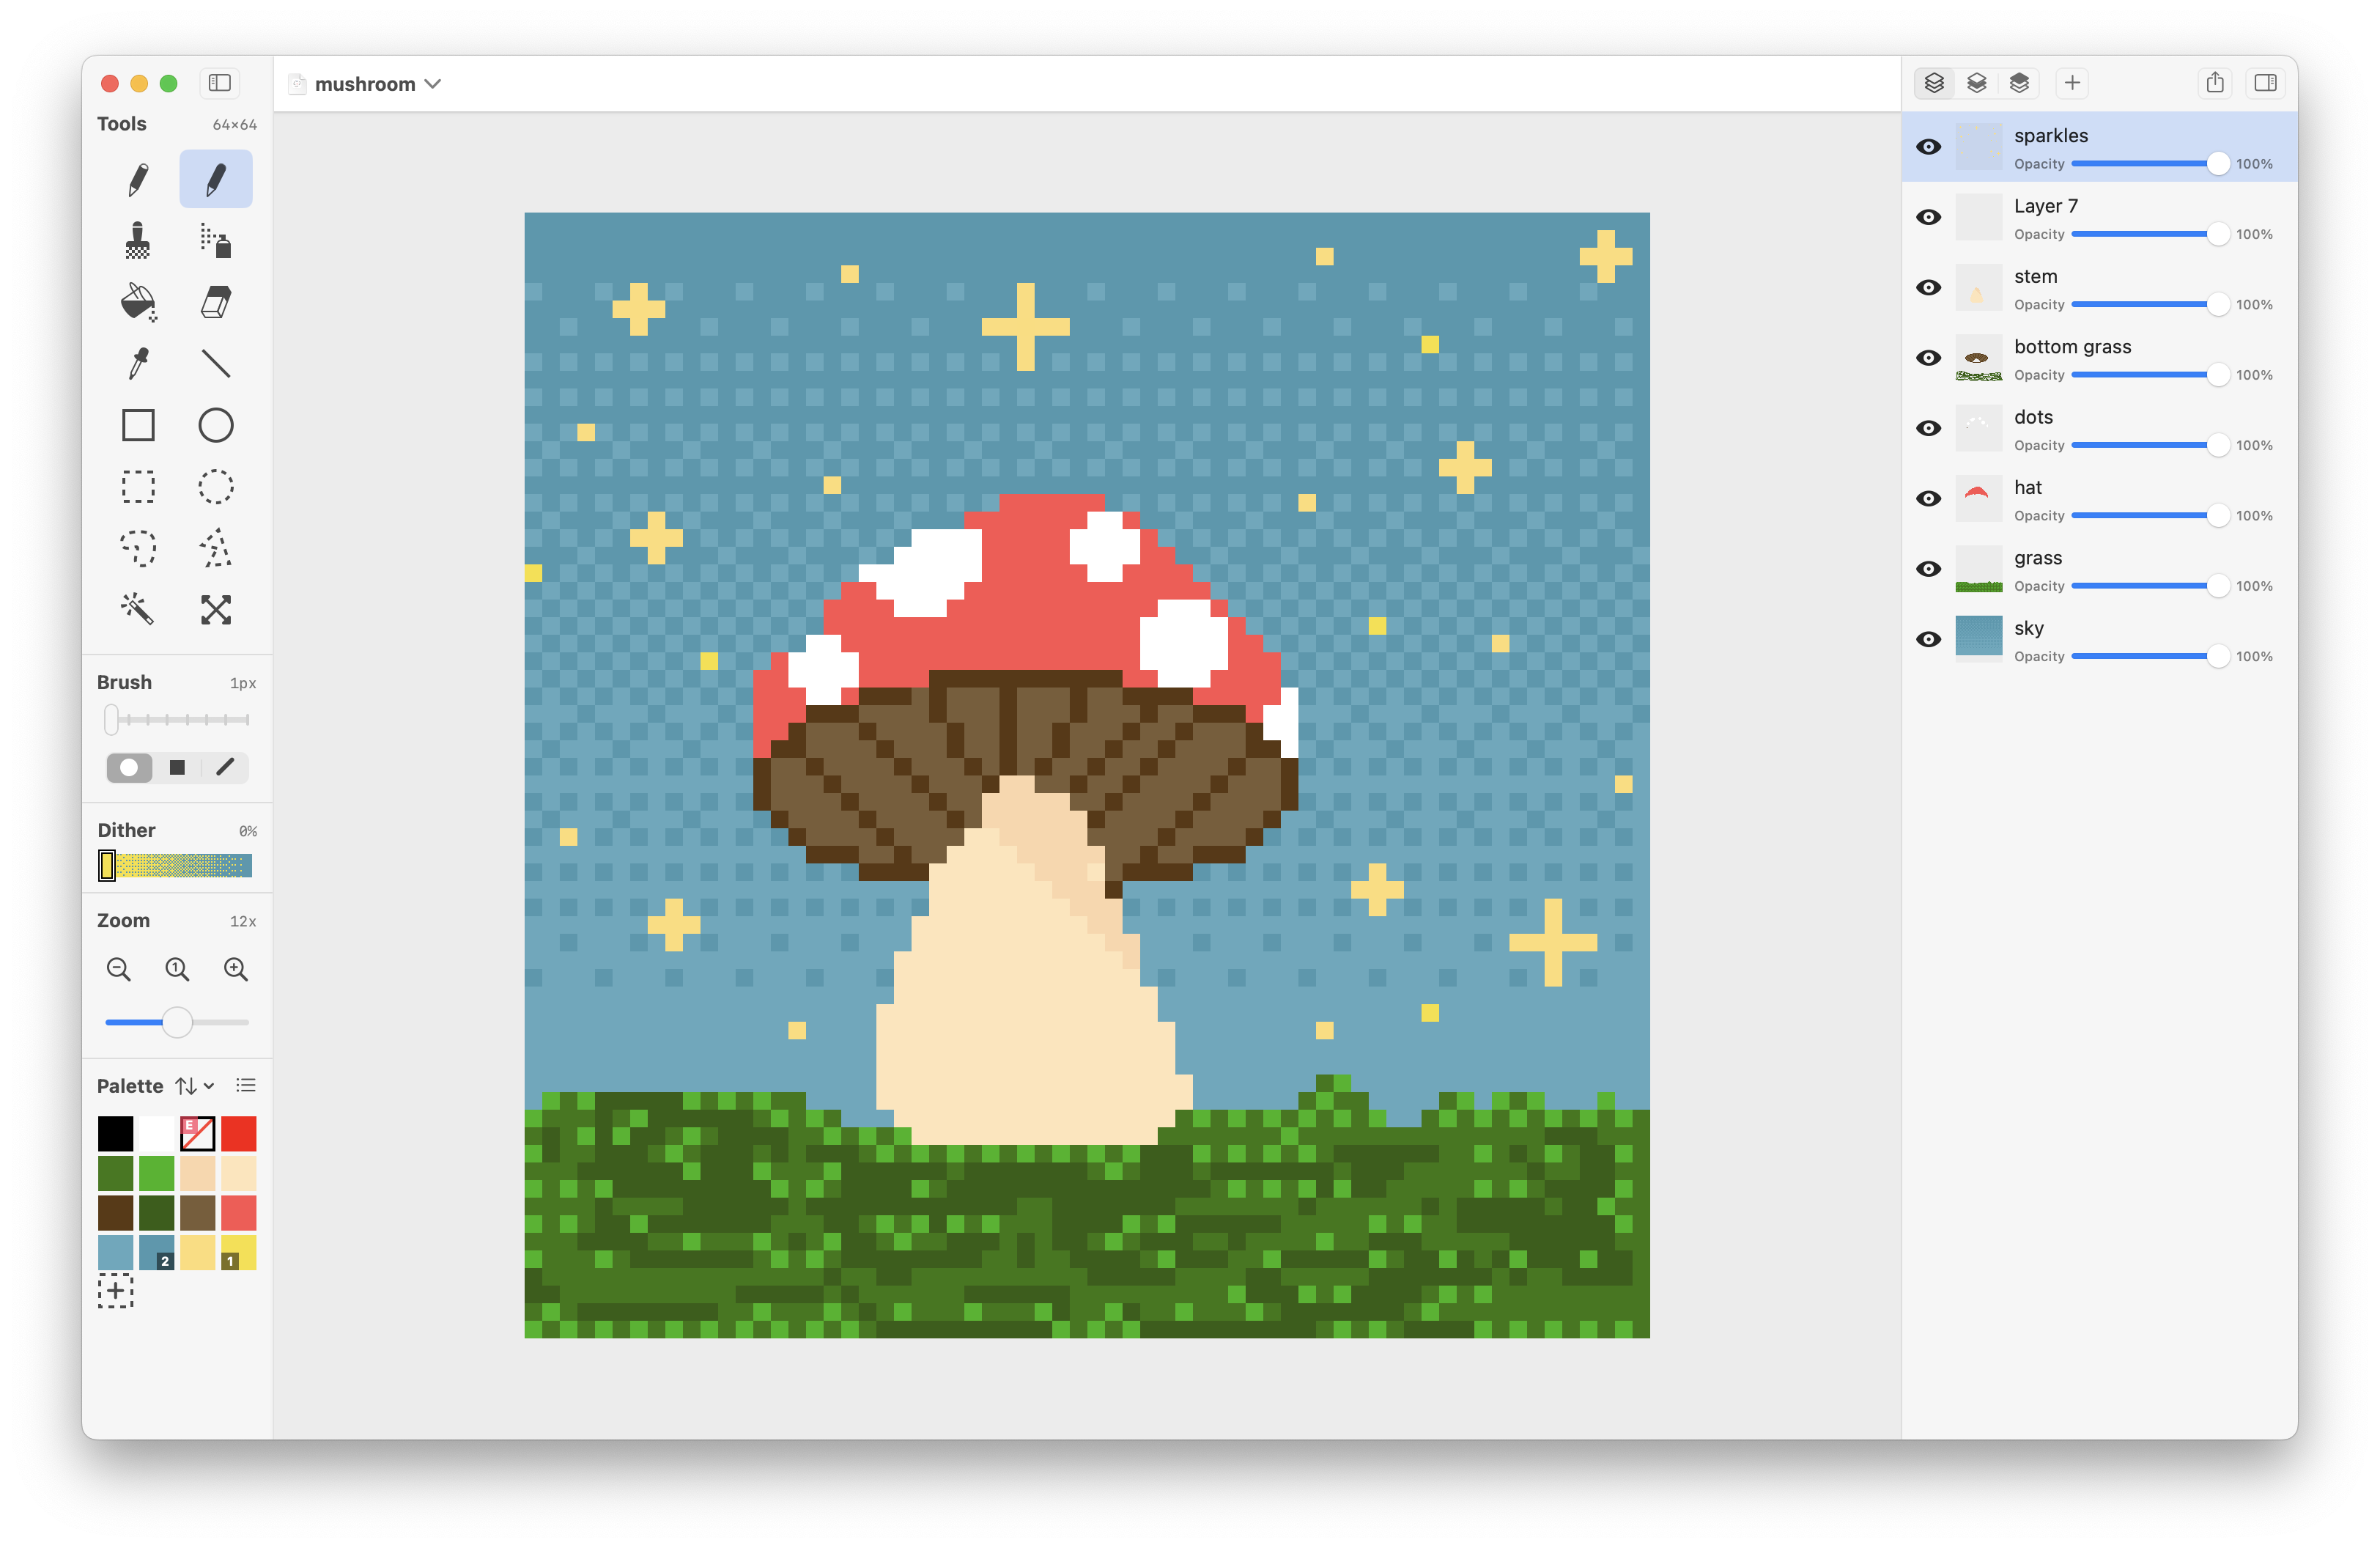Select the paint bucket fill tool

click(x=138, y=302)
